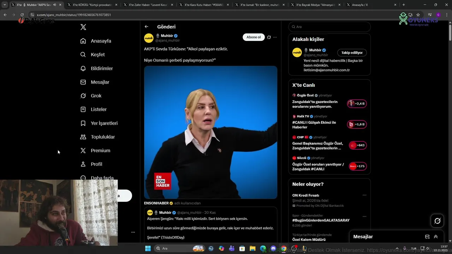
Task: Click the Profil person icon
Action: [83, 164]
